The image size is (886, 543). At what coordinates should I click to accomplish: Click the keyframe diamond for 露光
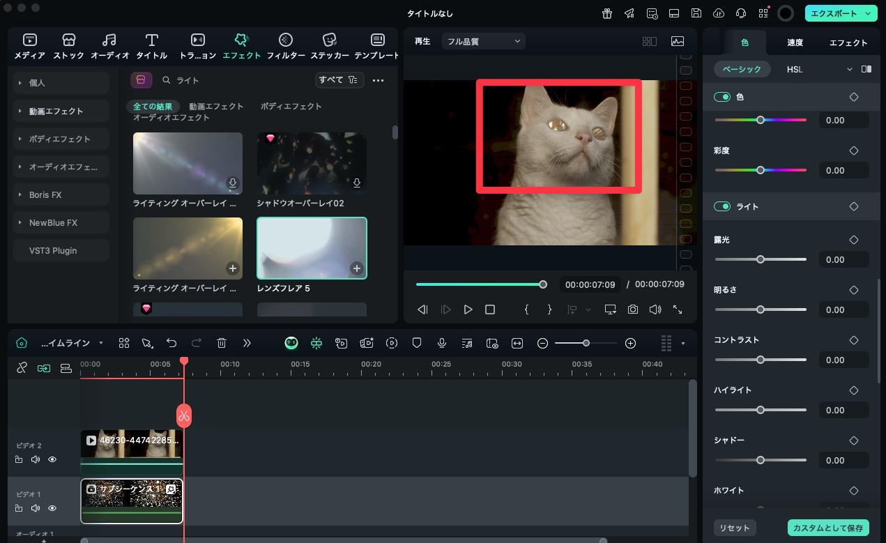pos(854,240)
